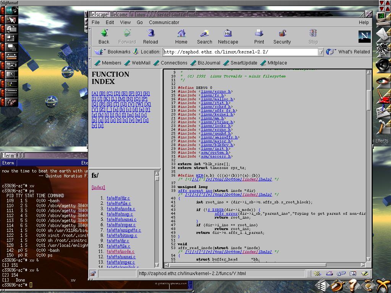Click the padlock icon in Netscape status bar
The height and width of the screenshot is (293, 391).
pos(93,274)
